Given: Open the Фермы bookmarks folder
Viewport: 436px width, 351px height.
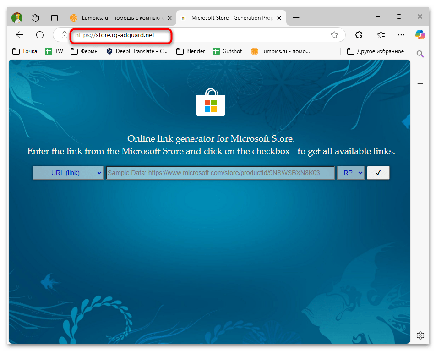Looking at the screenshot, I should (x=85, y=51).
